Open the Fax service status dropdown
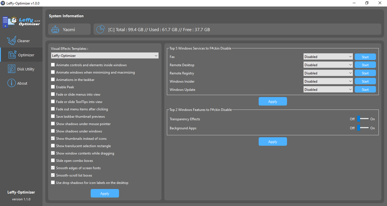This screenshot has height=206, width=387. click(328, 57)
